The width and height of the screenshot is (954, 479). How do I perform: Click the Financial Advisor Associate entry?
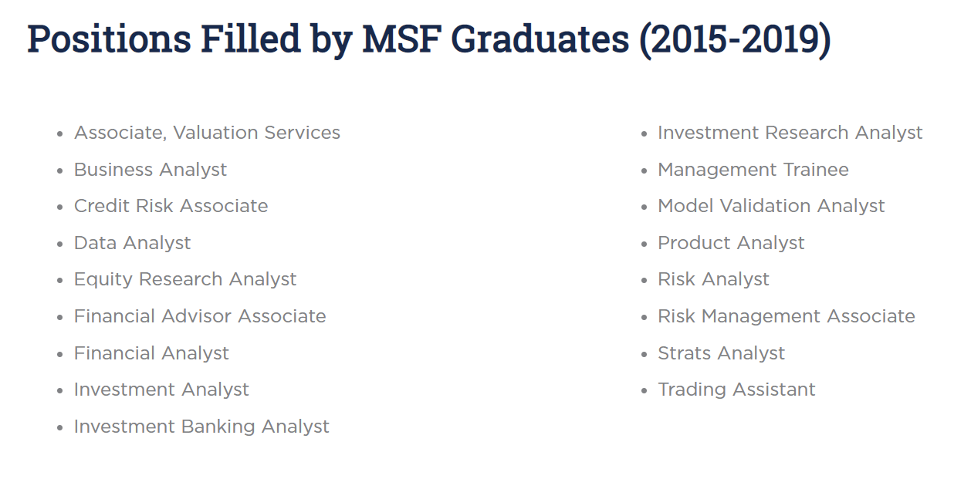pyautogui.click(x=200, y=316)
